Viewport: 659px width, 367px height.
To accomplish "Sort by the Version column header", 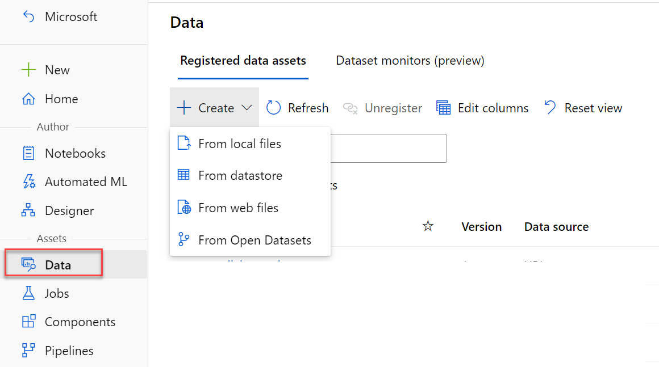I will pyautogui.click(x=481, y=226).
